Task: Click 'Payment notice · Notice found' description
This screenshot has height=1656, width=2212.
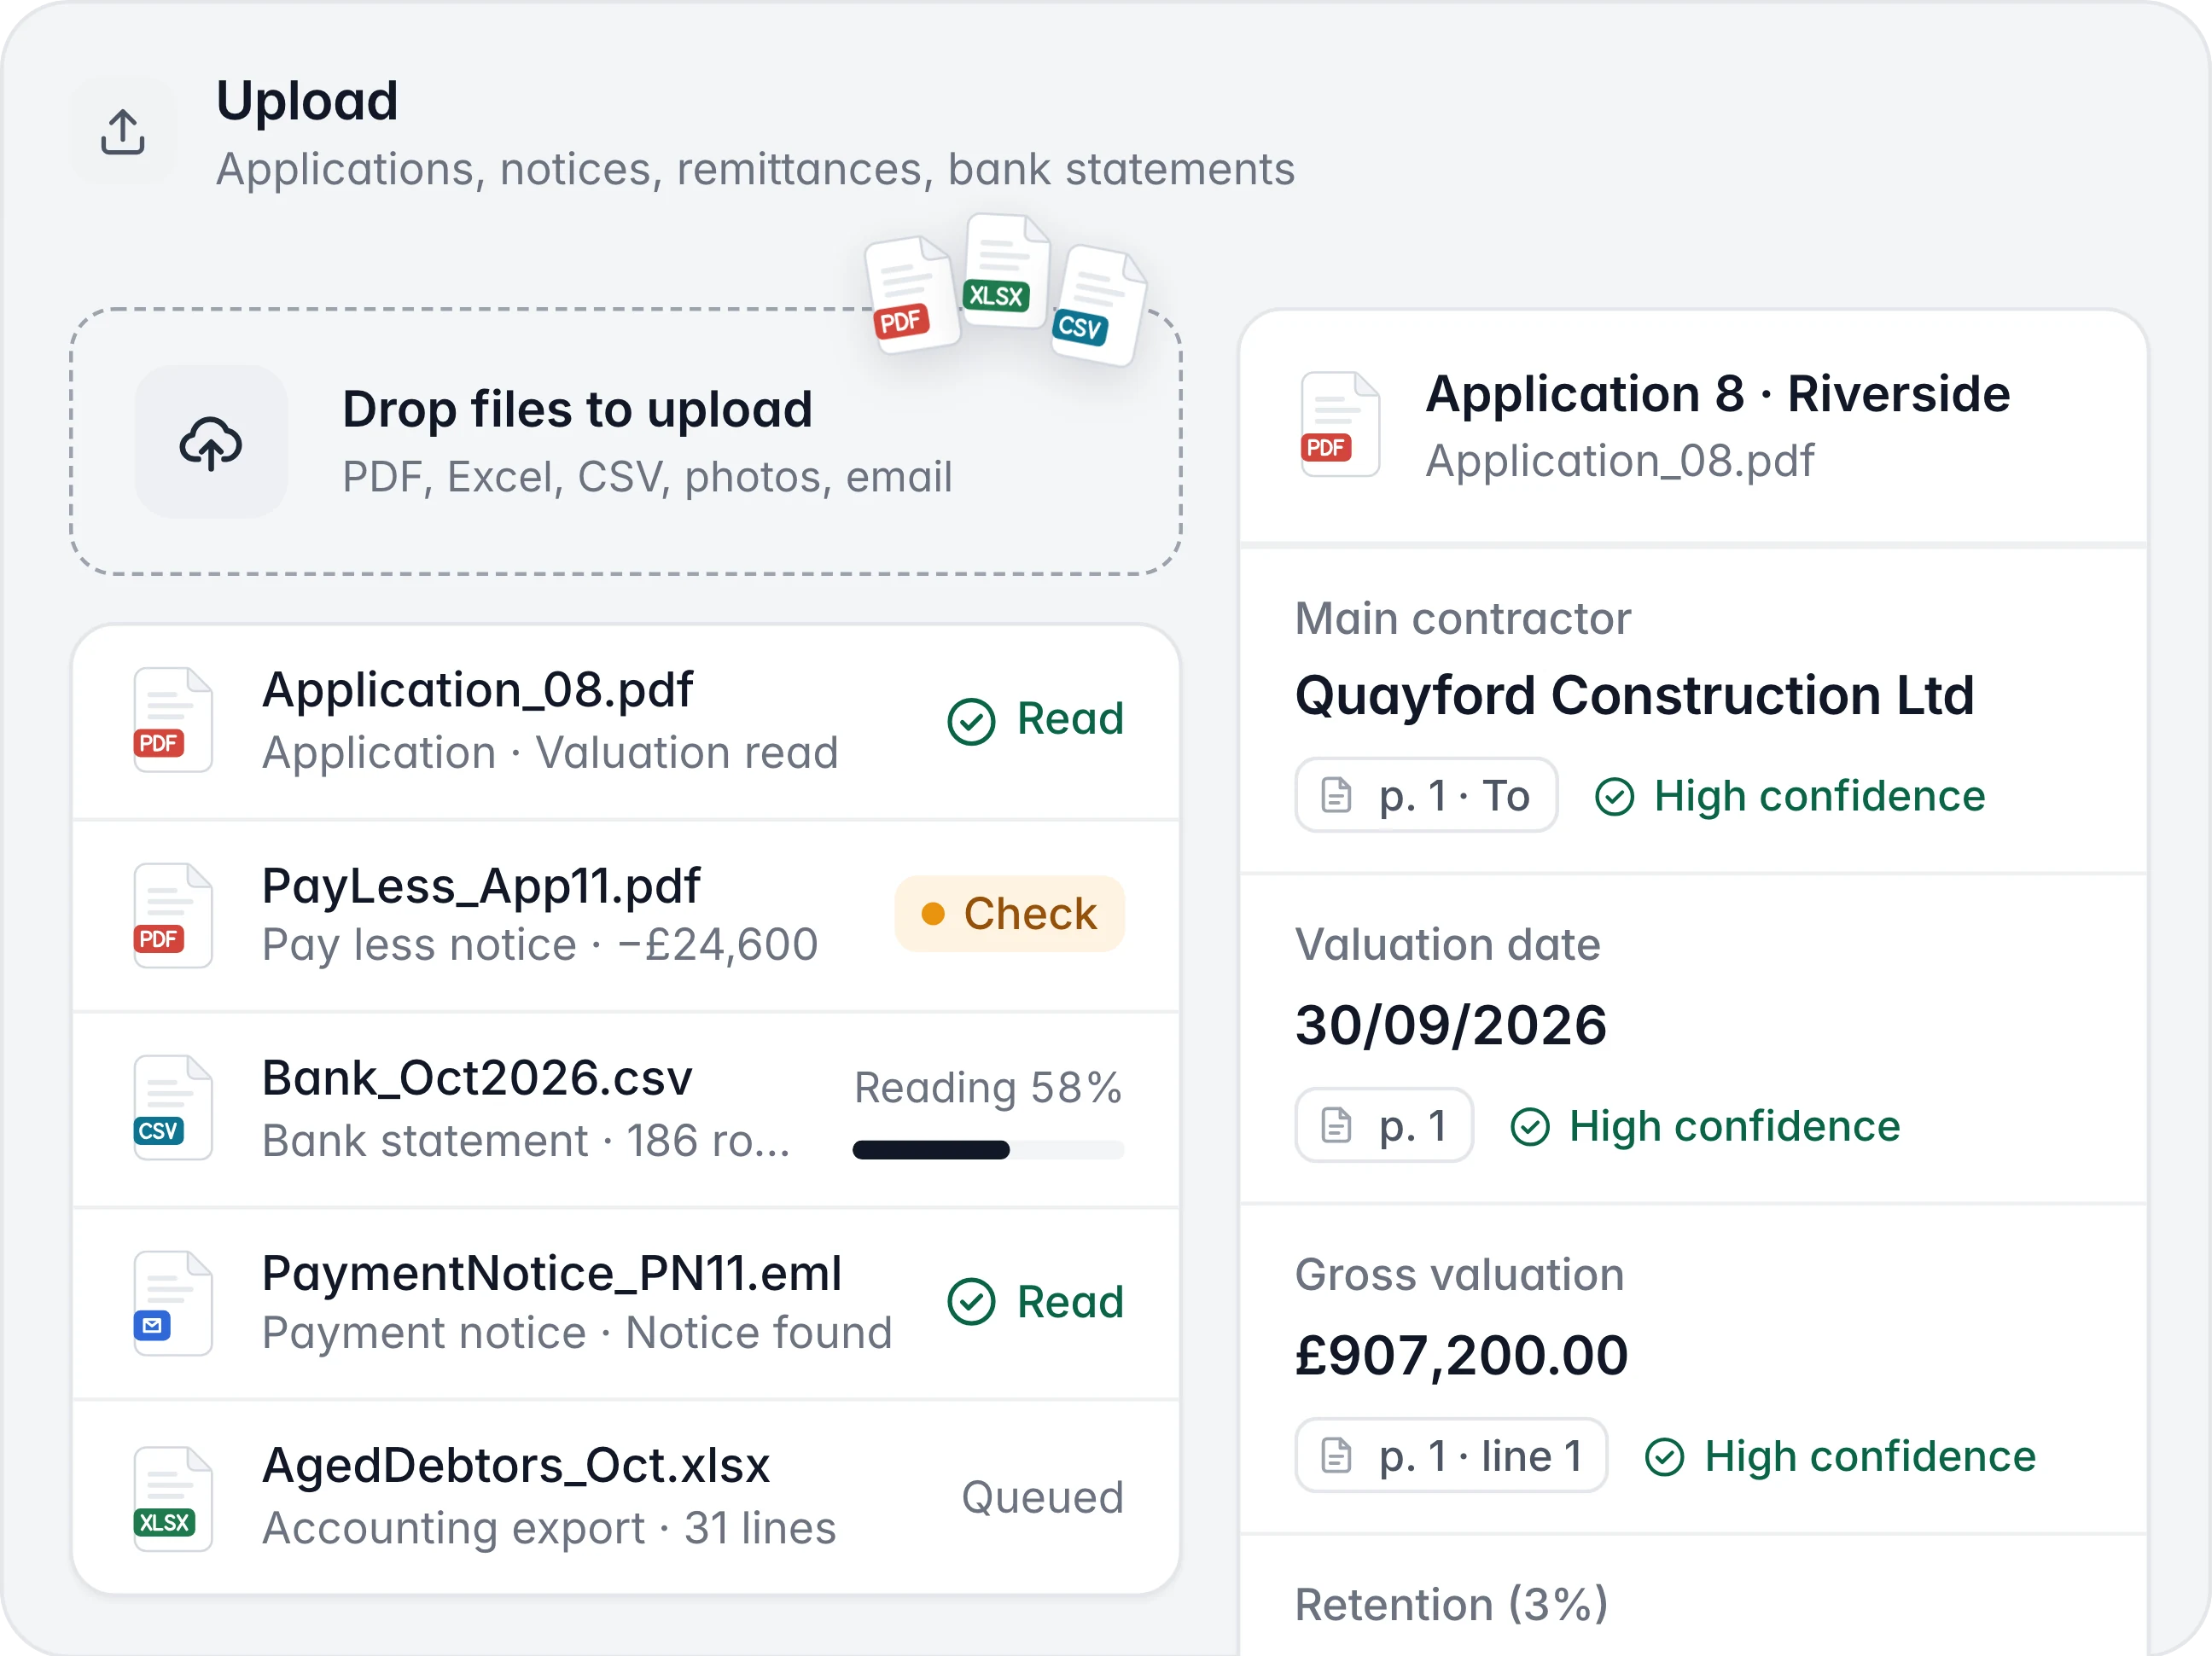Action: [x=577, y=1333]
